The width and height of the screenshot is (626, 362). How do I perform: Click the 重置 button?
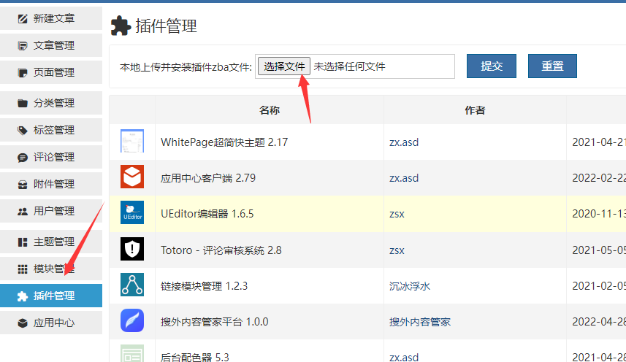pyautogui.click(x=552, y=66)
